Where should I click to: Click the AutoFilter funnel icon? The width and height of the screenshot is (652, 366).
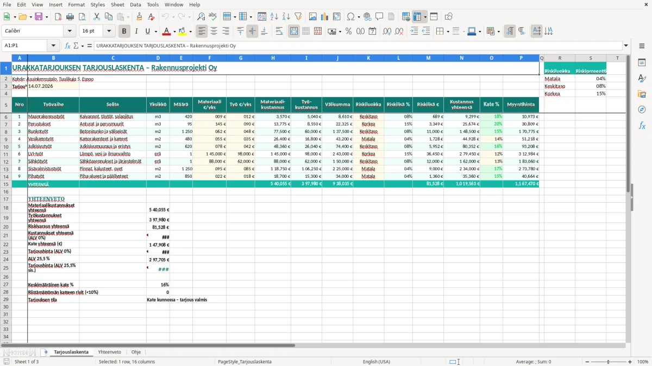pyautogui.click(x=298, y=17)
